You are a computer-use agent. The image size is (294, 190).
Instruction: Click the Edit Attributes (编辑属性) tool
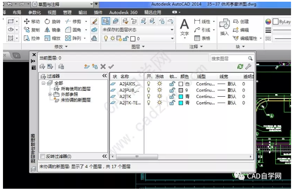(x=245, y=38)
